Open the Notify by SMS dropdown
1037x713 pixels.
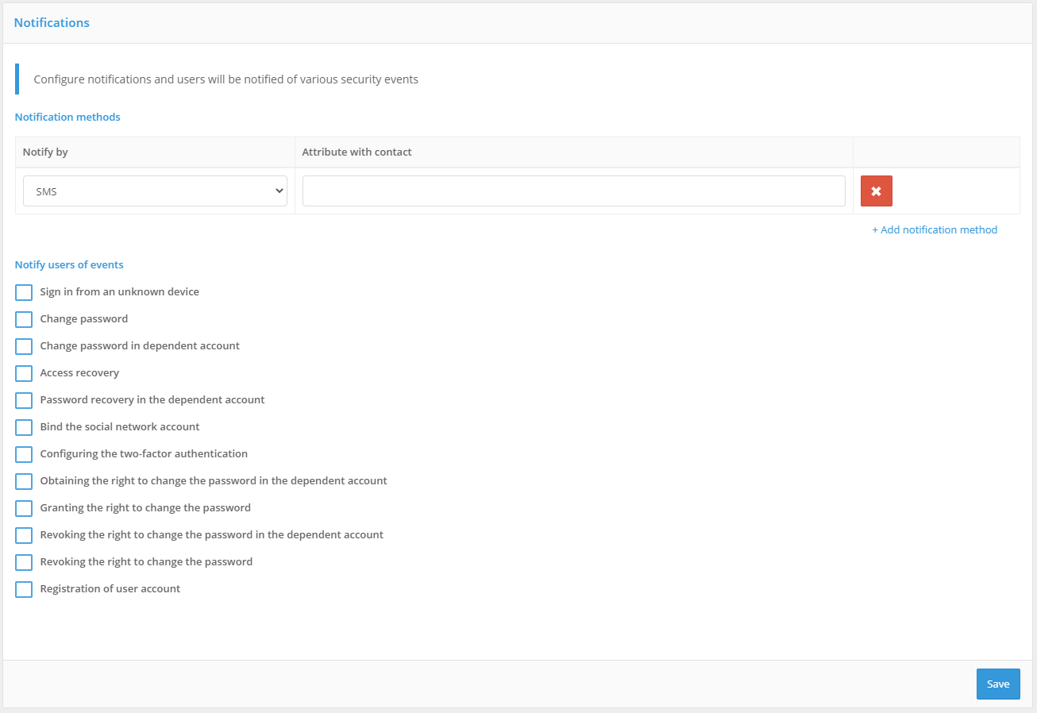[155, 191]
